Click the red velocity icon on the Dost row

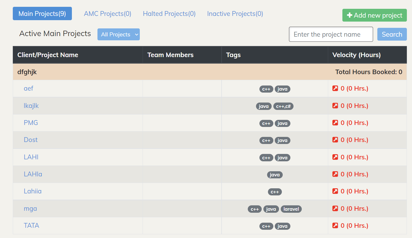[x=335, y=140]
